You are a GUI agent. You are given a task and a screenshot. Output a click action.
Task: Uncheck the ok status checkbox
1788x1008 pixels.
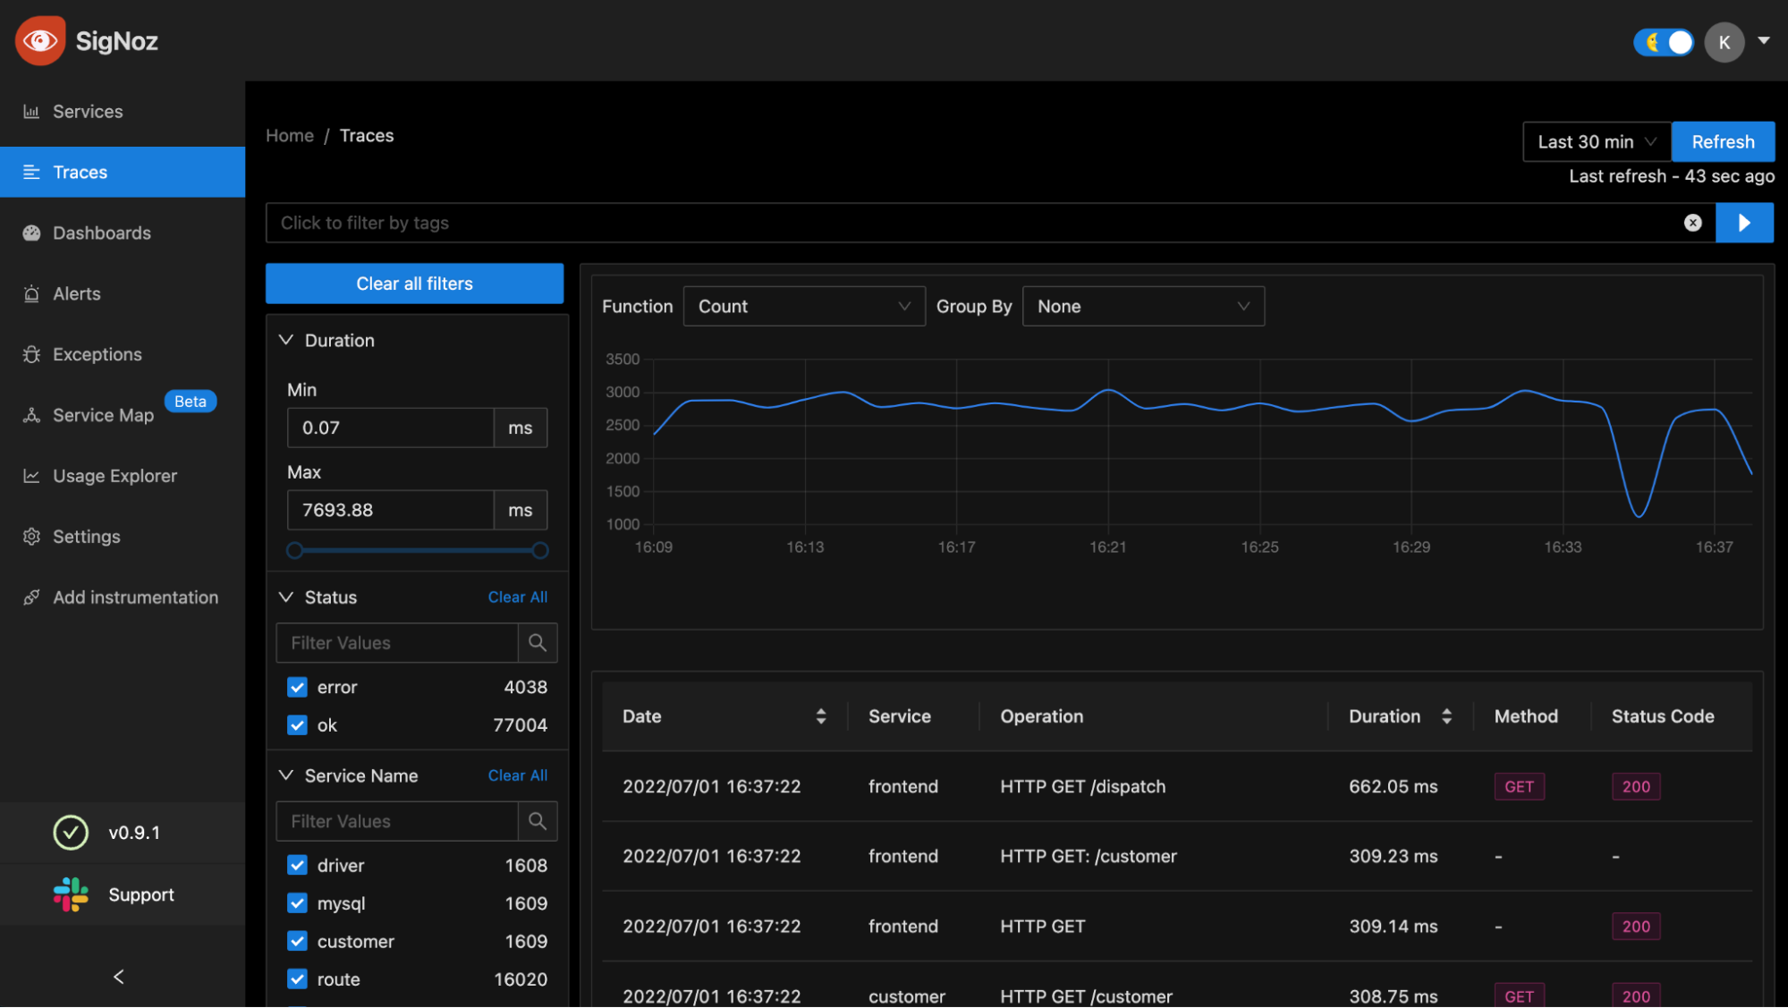tap(297, 725)
